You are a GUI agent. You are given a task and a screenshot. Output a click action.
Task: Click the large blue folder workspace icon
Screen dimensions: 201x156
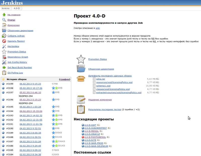(x=81, y=68)
